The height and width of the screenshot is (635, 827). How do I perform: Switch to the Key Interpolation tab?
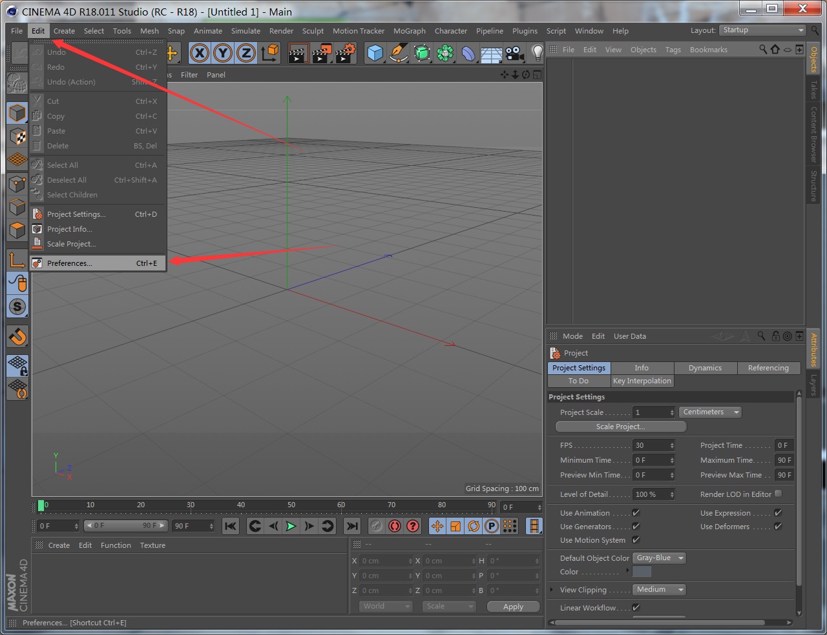point(642,381)
